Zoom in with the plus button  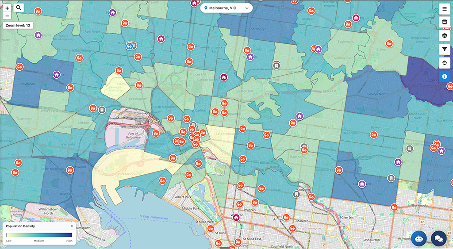7,8
